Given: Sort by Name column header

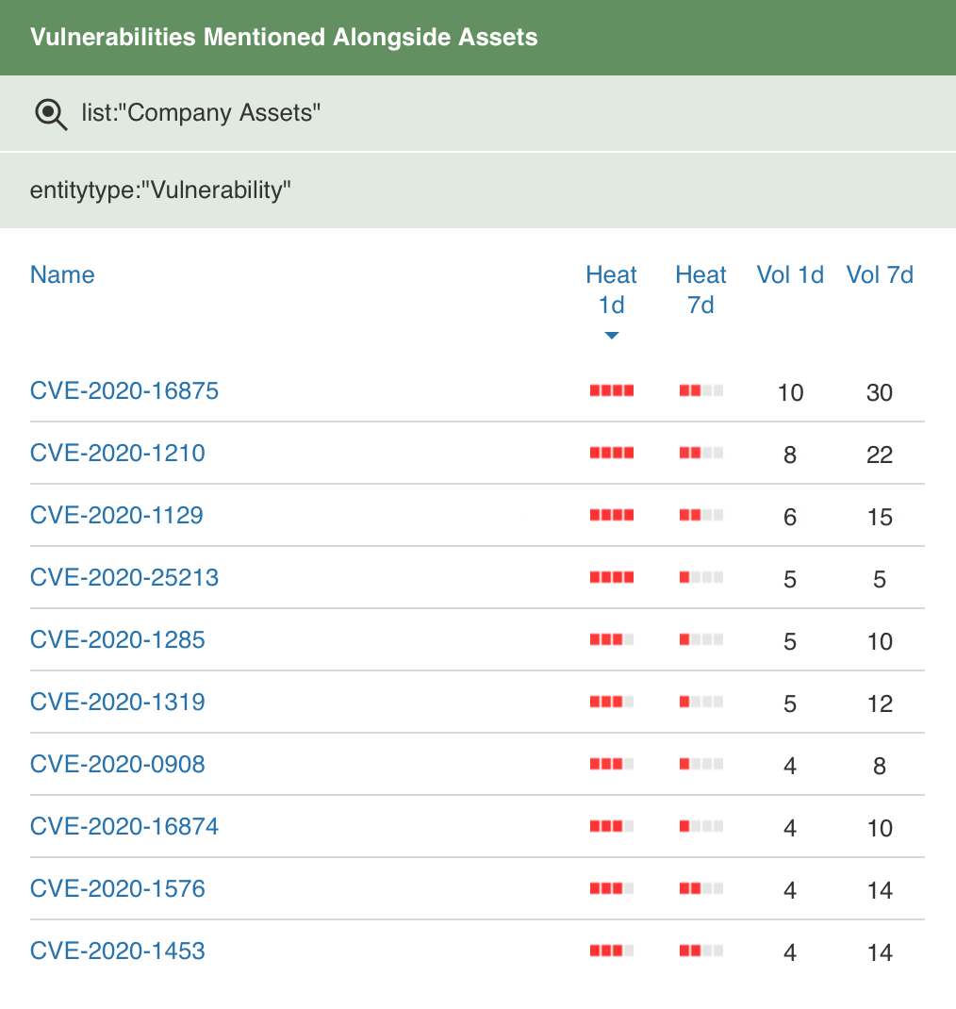Looking at the screenshot, I should point(62,274).
